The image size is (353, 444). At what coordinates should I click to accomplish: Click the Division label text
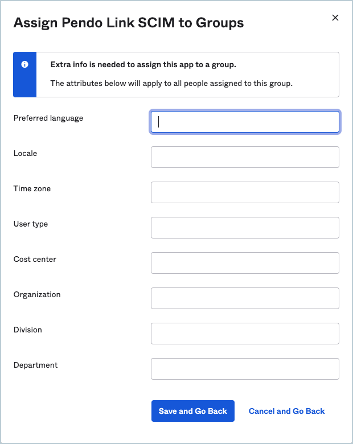(x=28, y=330)
